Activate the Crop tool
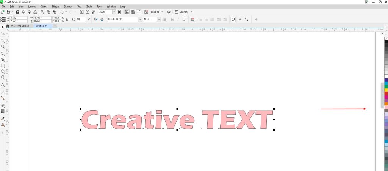388x171 pixels. [3, 40]
